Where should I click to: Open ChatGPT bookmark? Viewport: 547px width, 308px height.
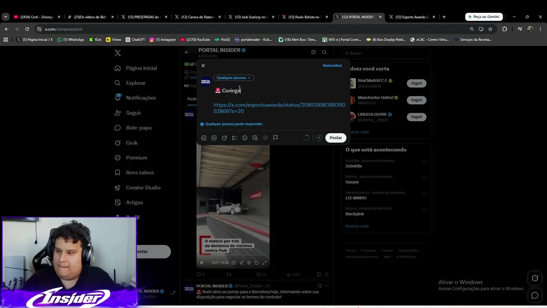pyautogui.click(x=135, y=40)
